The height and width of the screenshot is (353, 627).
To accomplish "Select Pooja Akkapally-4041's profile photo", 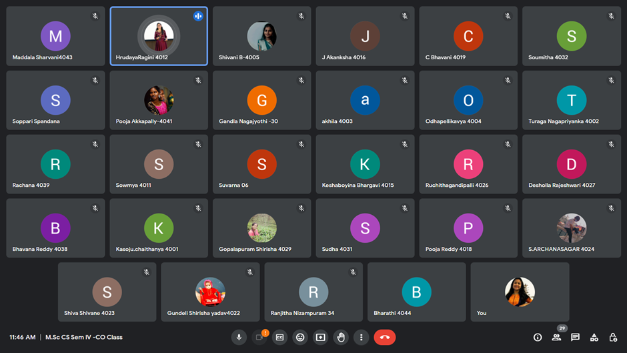I will point(159,100).
